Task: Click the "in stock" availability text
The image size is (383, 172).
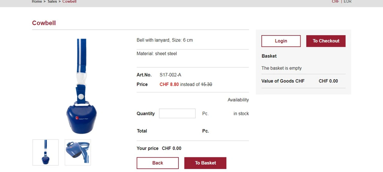Action: [241, 113]
